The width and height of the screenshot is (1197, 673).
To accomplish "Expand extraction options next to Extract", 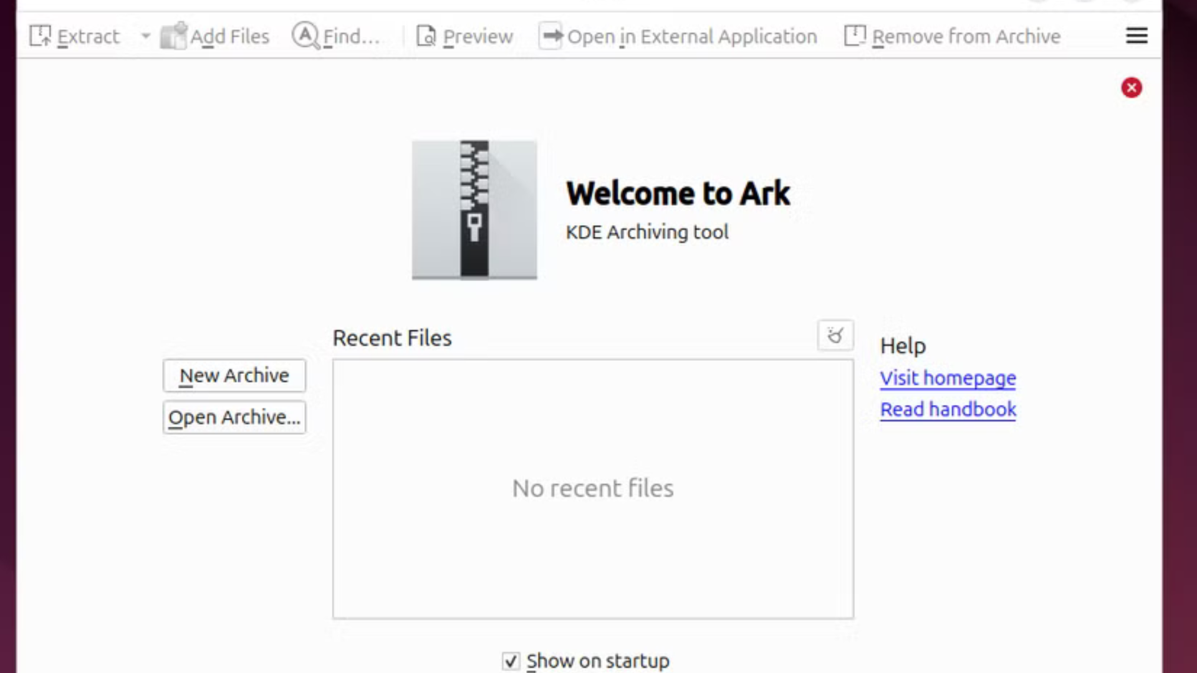I will [145, 36].
